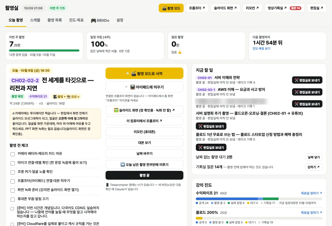Open the 설정 tab
This screenshot has height=226, width=332.
point(120,20)
